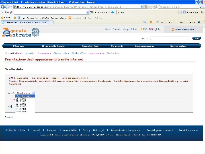205x154 pixels.
Task: Open the orange Suggested sites bookmark
Action: click(75, 18)
